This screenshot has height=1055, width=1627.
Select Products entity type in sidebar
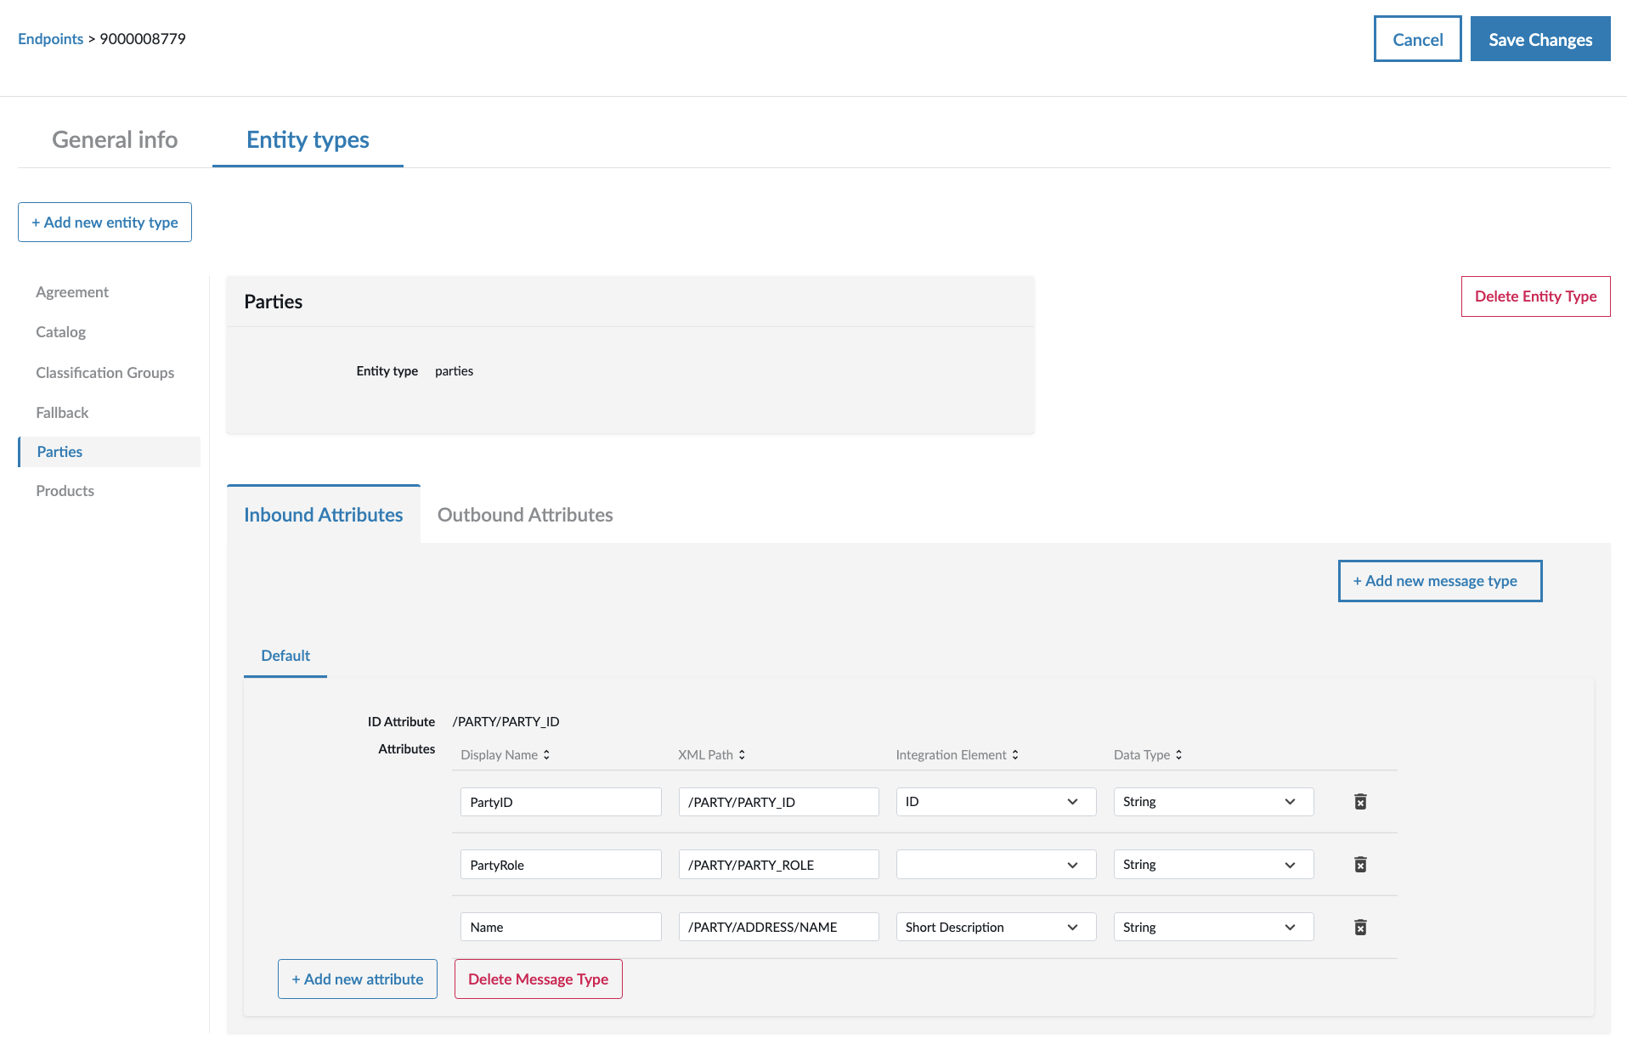(x=65, y=491)
